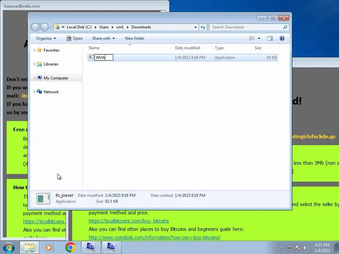The image size is (339, 254).
Task: Click Open in the Explorer toolbar
Action: click(74, 38)
